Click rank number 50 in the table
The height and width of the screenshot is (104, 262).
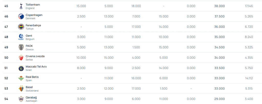coord(6,58)
